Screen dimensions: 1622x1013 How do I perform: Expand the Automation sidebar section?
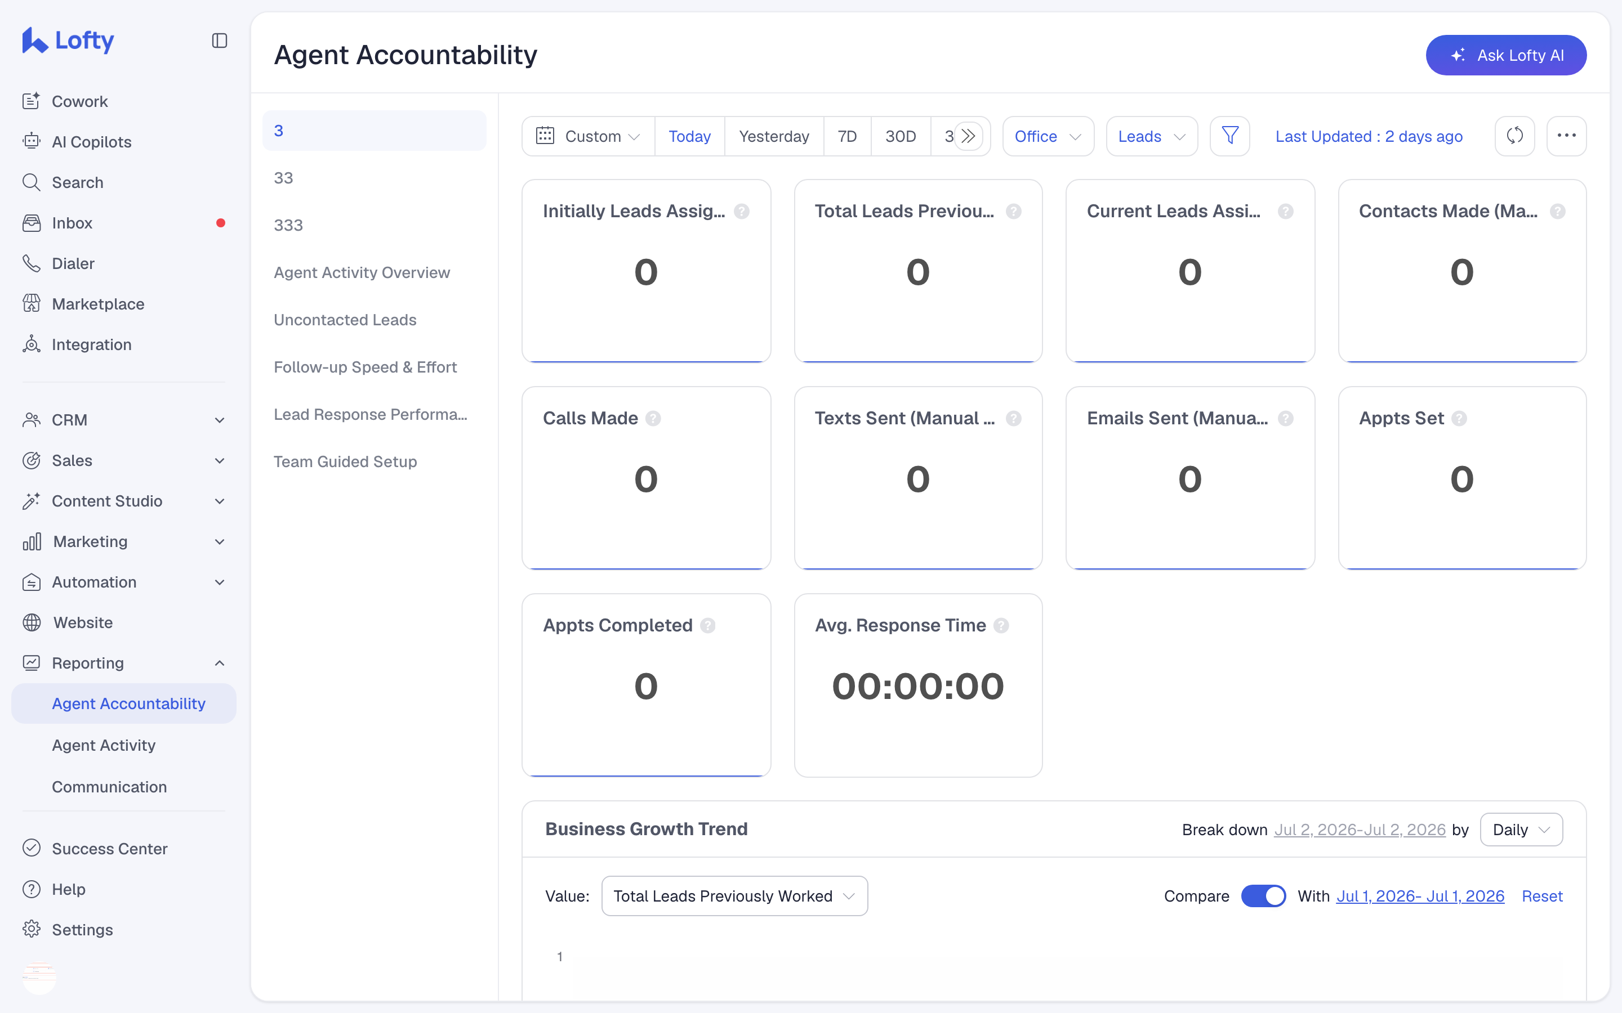(x=124, y=581)
